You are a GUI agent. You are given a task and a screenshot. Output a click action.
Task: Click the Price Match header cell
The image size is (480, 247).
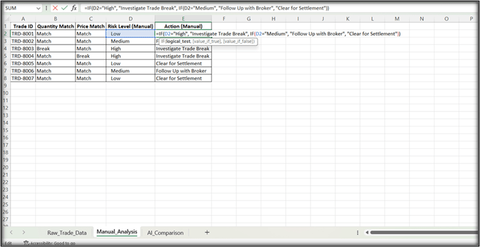pos(90,27)
